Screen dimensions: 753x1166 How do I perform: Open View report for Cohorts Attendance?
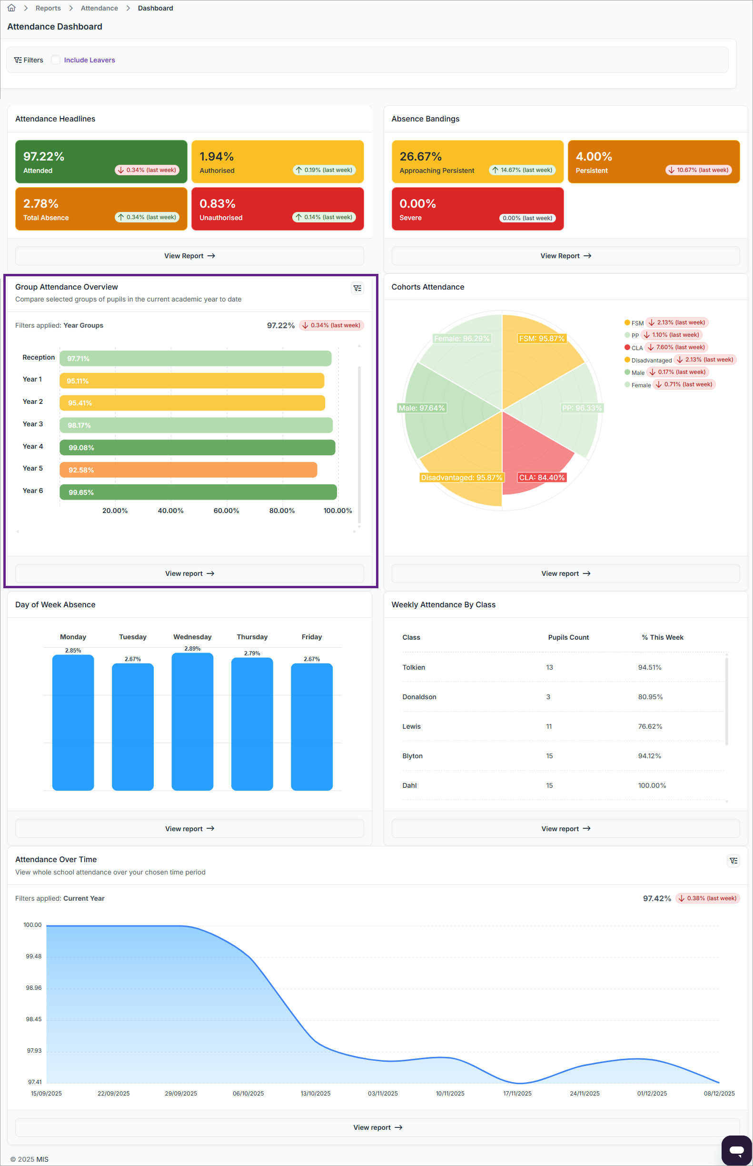point(566,573)
